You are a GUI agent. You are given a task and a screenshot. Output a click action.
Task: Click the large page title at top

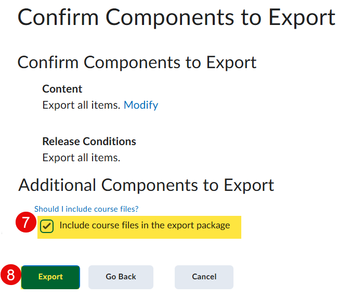tap(176, 18)
